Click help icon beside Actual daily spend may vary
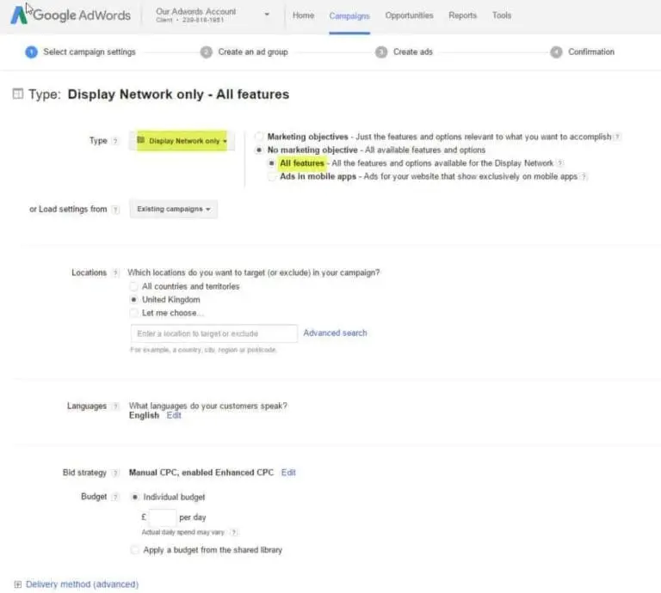The height and width of the screenshot is (593, 661). pos(234,532)
